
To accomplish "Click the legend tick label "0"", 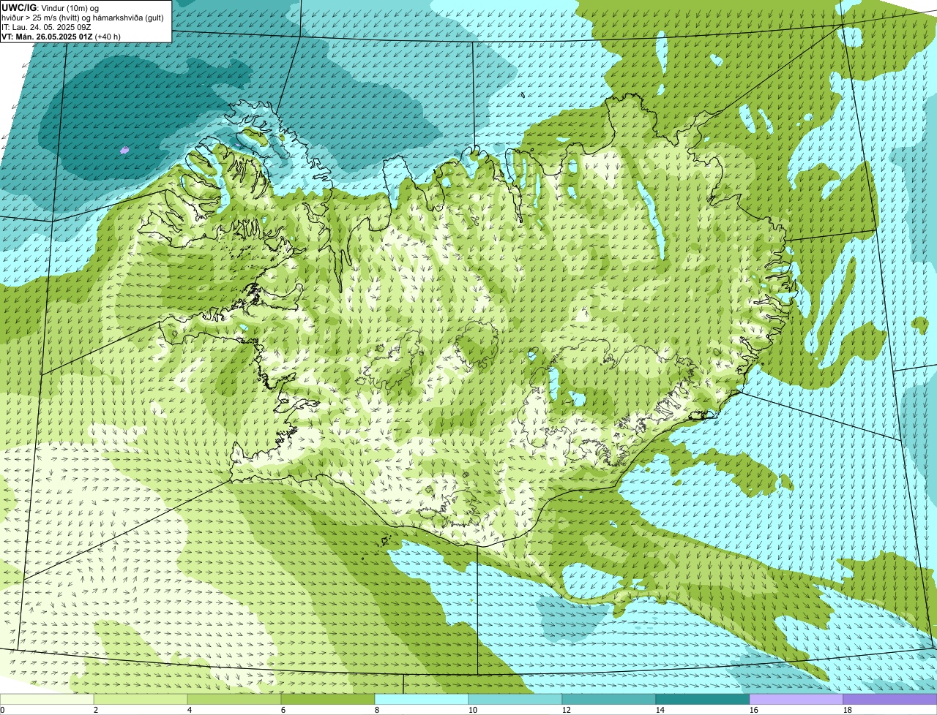I will [x=2, y=710].
